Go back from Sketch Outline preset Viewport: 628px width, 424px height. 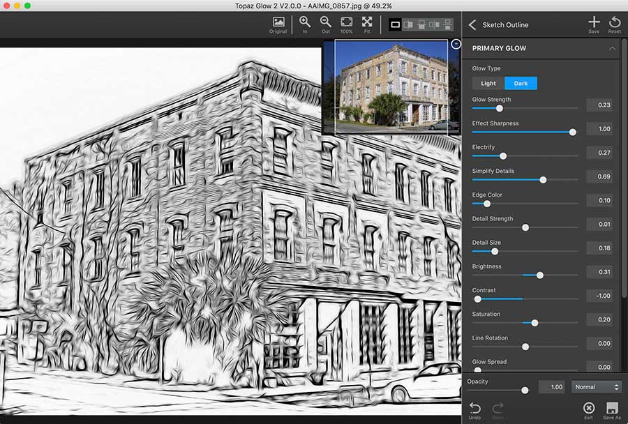(472, 25)
